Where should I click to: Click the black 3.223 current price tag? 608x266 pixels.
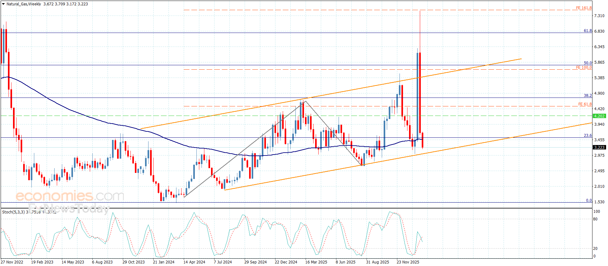(599, 147)
